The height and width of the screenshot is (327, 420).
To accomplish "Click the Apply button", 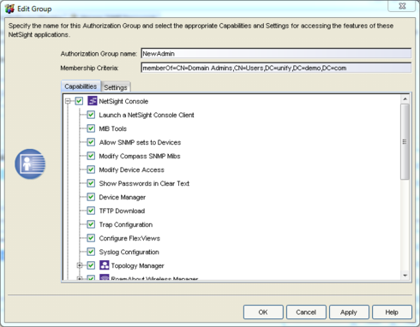I will (349, 312).
